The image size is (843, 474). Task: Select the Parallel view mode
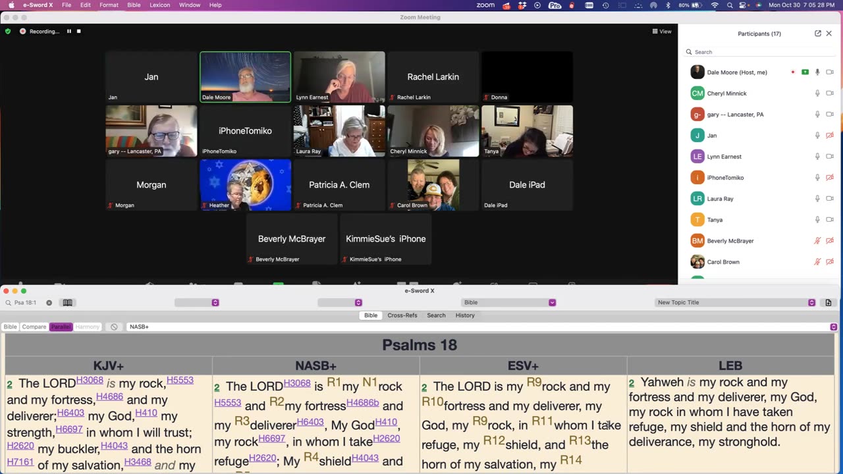point(61,327)
